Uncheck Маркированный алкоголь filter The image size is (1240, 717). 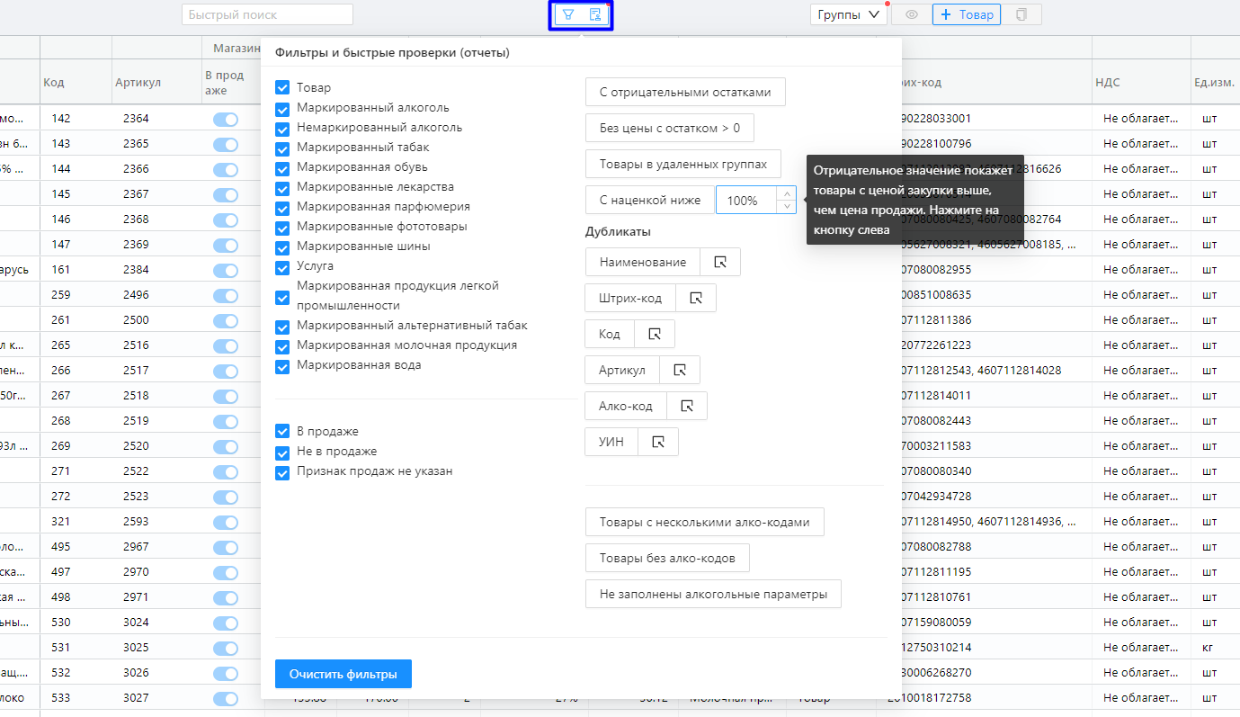coord(282,108)
